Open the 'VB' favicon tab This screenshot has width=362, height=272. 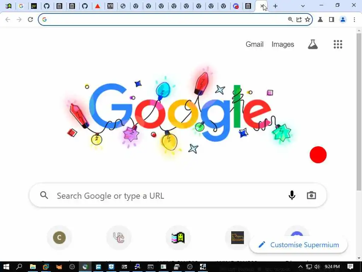(x=110, y=6)
